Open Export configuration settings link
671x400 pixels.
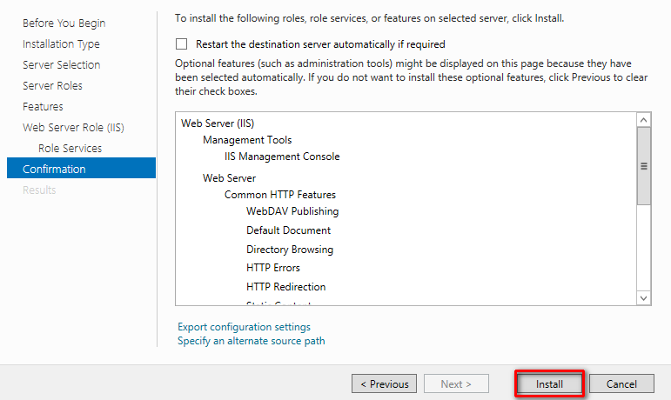(244, 327)
